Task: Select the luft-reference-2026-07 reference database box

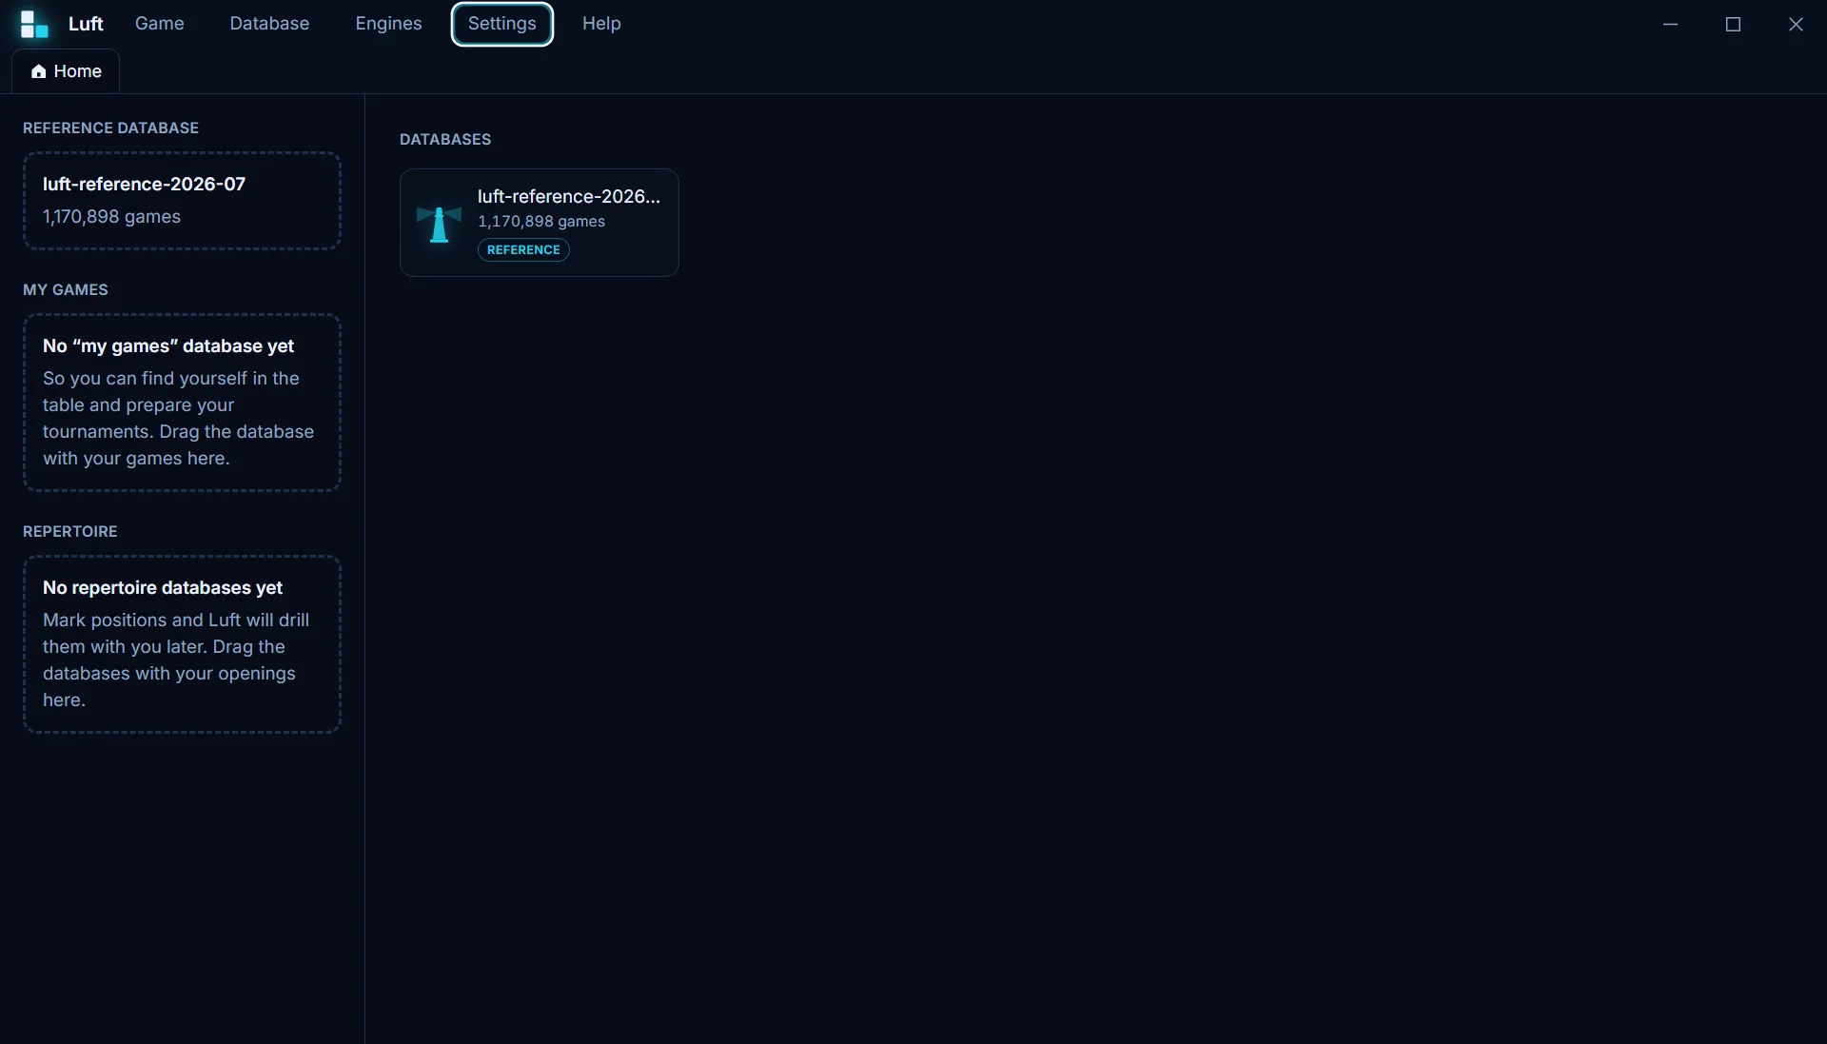Action: click(182, 201)
